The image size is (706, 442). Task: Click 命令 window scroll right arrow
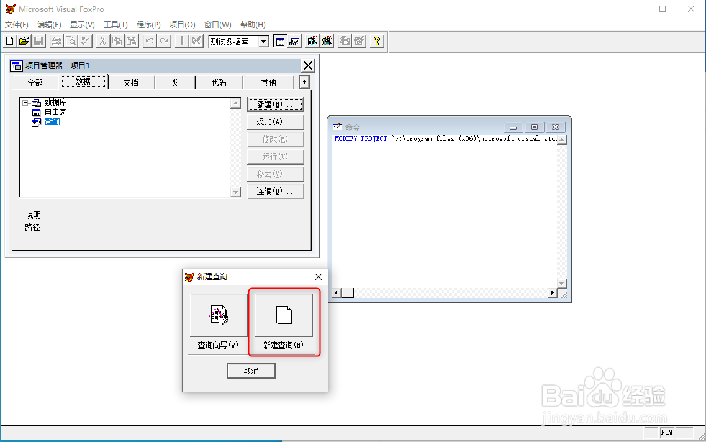(552, 293)
